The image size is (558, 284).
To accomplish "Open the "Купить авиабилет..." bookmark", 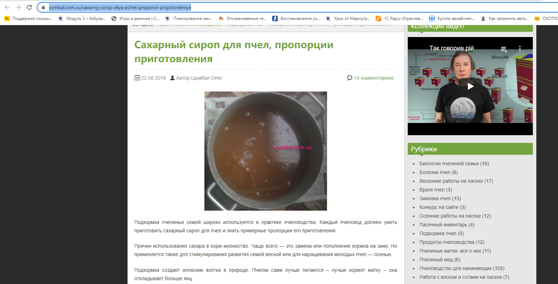I will (452, 19).
